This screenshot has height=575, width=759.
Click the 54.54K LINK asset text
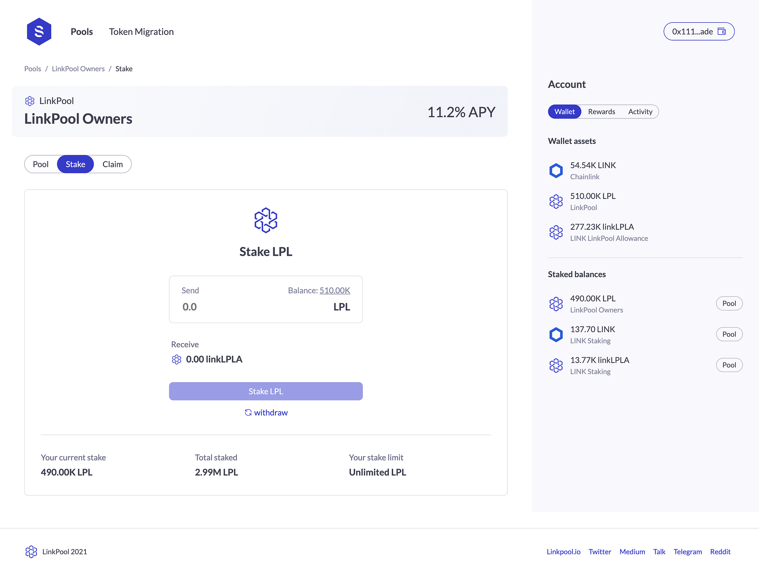[593, 165]
